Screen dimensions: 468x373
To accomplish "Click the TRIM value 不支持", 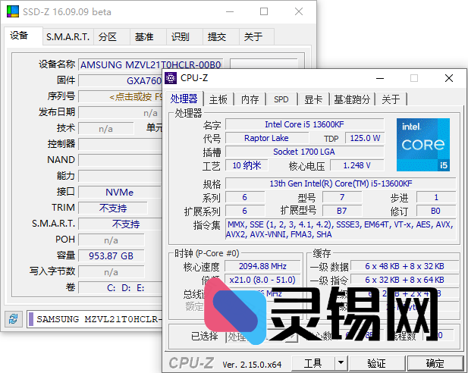I will (113, 208).
